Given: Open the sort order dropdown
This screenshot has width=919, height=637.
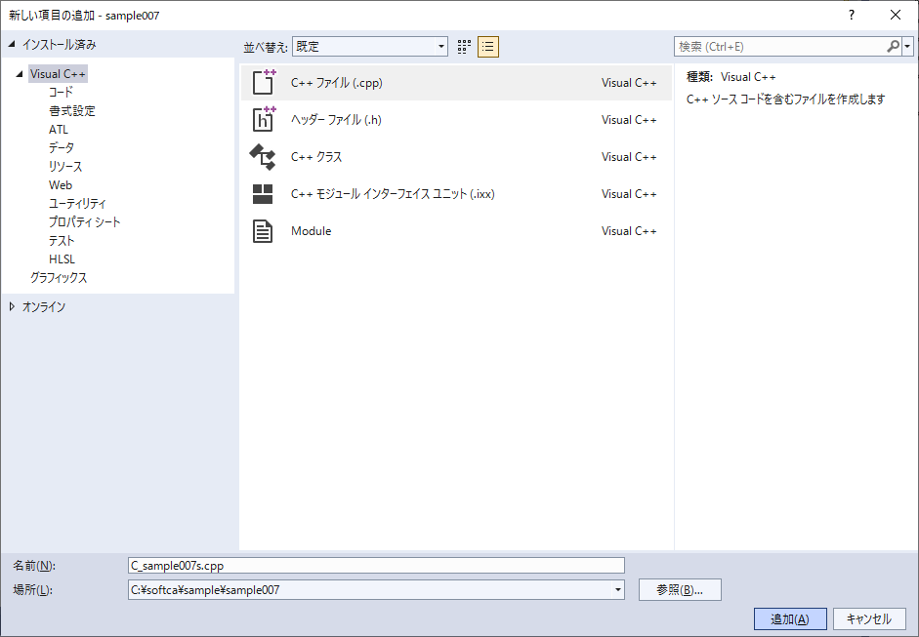Looking at the screenshot, I should tap(440, 47).
